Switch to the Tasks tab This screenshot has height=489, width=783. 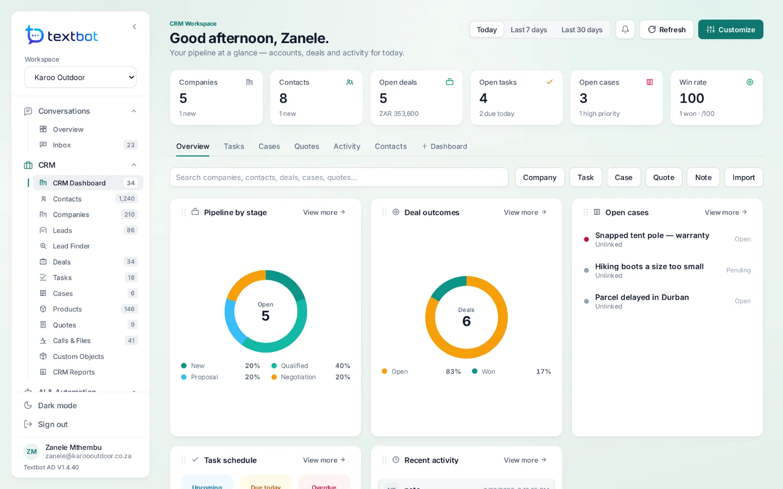[x=234, y=146]
